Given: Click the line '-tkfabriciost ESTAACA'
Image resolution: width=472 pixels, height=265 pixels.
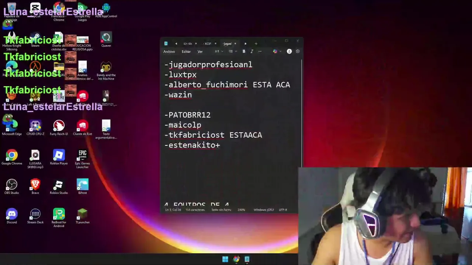Looking at the screenshot, I should [x=213, y=135].
